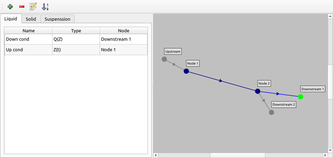Image resolution: width=333 pixels, height=158 pixels.
Task: Open the Suspenssion tab
Action: click(x=57, y=19)
